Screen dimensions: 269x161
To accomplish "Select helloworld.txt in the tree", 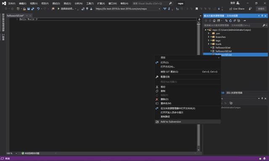I will tap(223, 48).
